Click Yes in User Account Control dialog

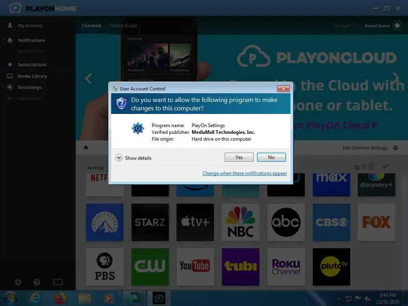tap(239, 157)
